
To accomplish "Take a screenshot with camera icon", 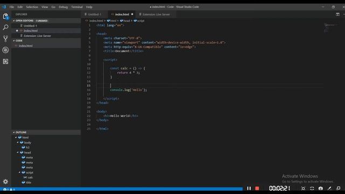I will 321,189.
